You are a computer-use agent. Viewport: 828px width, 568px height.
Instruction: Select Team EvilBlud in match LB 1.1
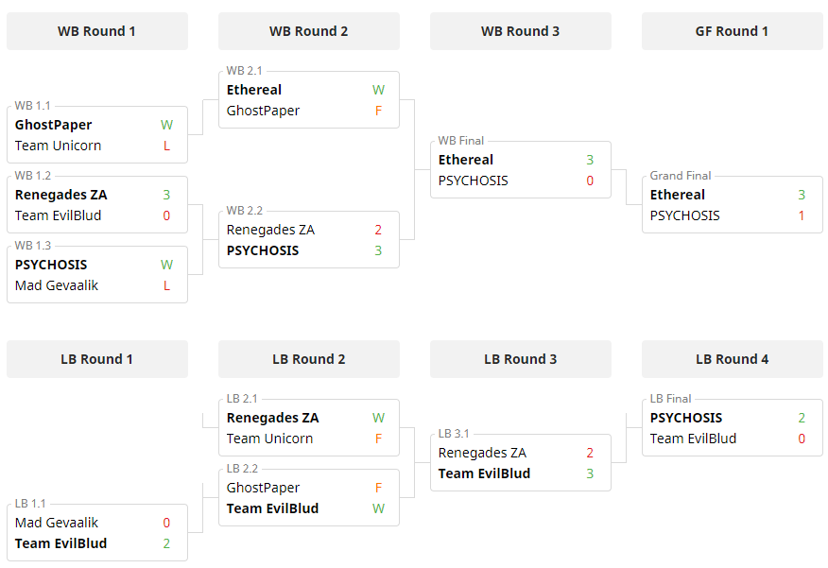pyautogui.click(x=61, y=543)
